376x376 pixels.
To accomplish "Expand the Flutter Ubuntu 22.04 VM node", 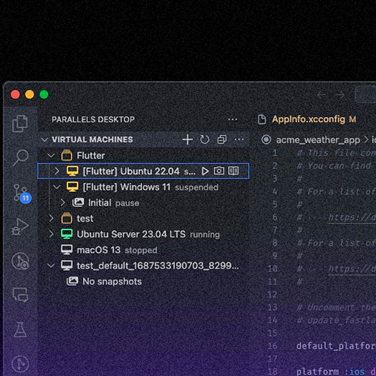I will pos(57,171).
